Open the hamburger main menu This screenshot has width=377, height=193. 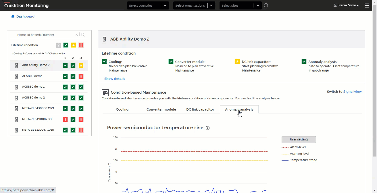(x=367, y=5)
